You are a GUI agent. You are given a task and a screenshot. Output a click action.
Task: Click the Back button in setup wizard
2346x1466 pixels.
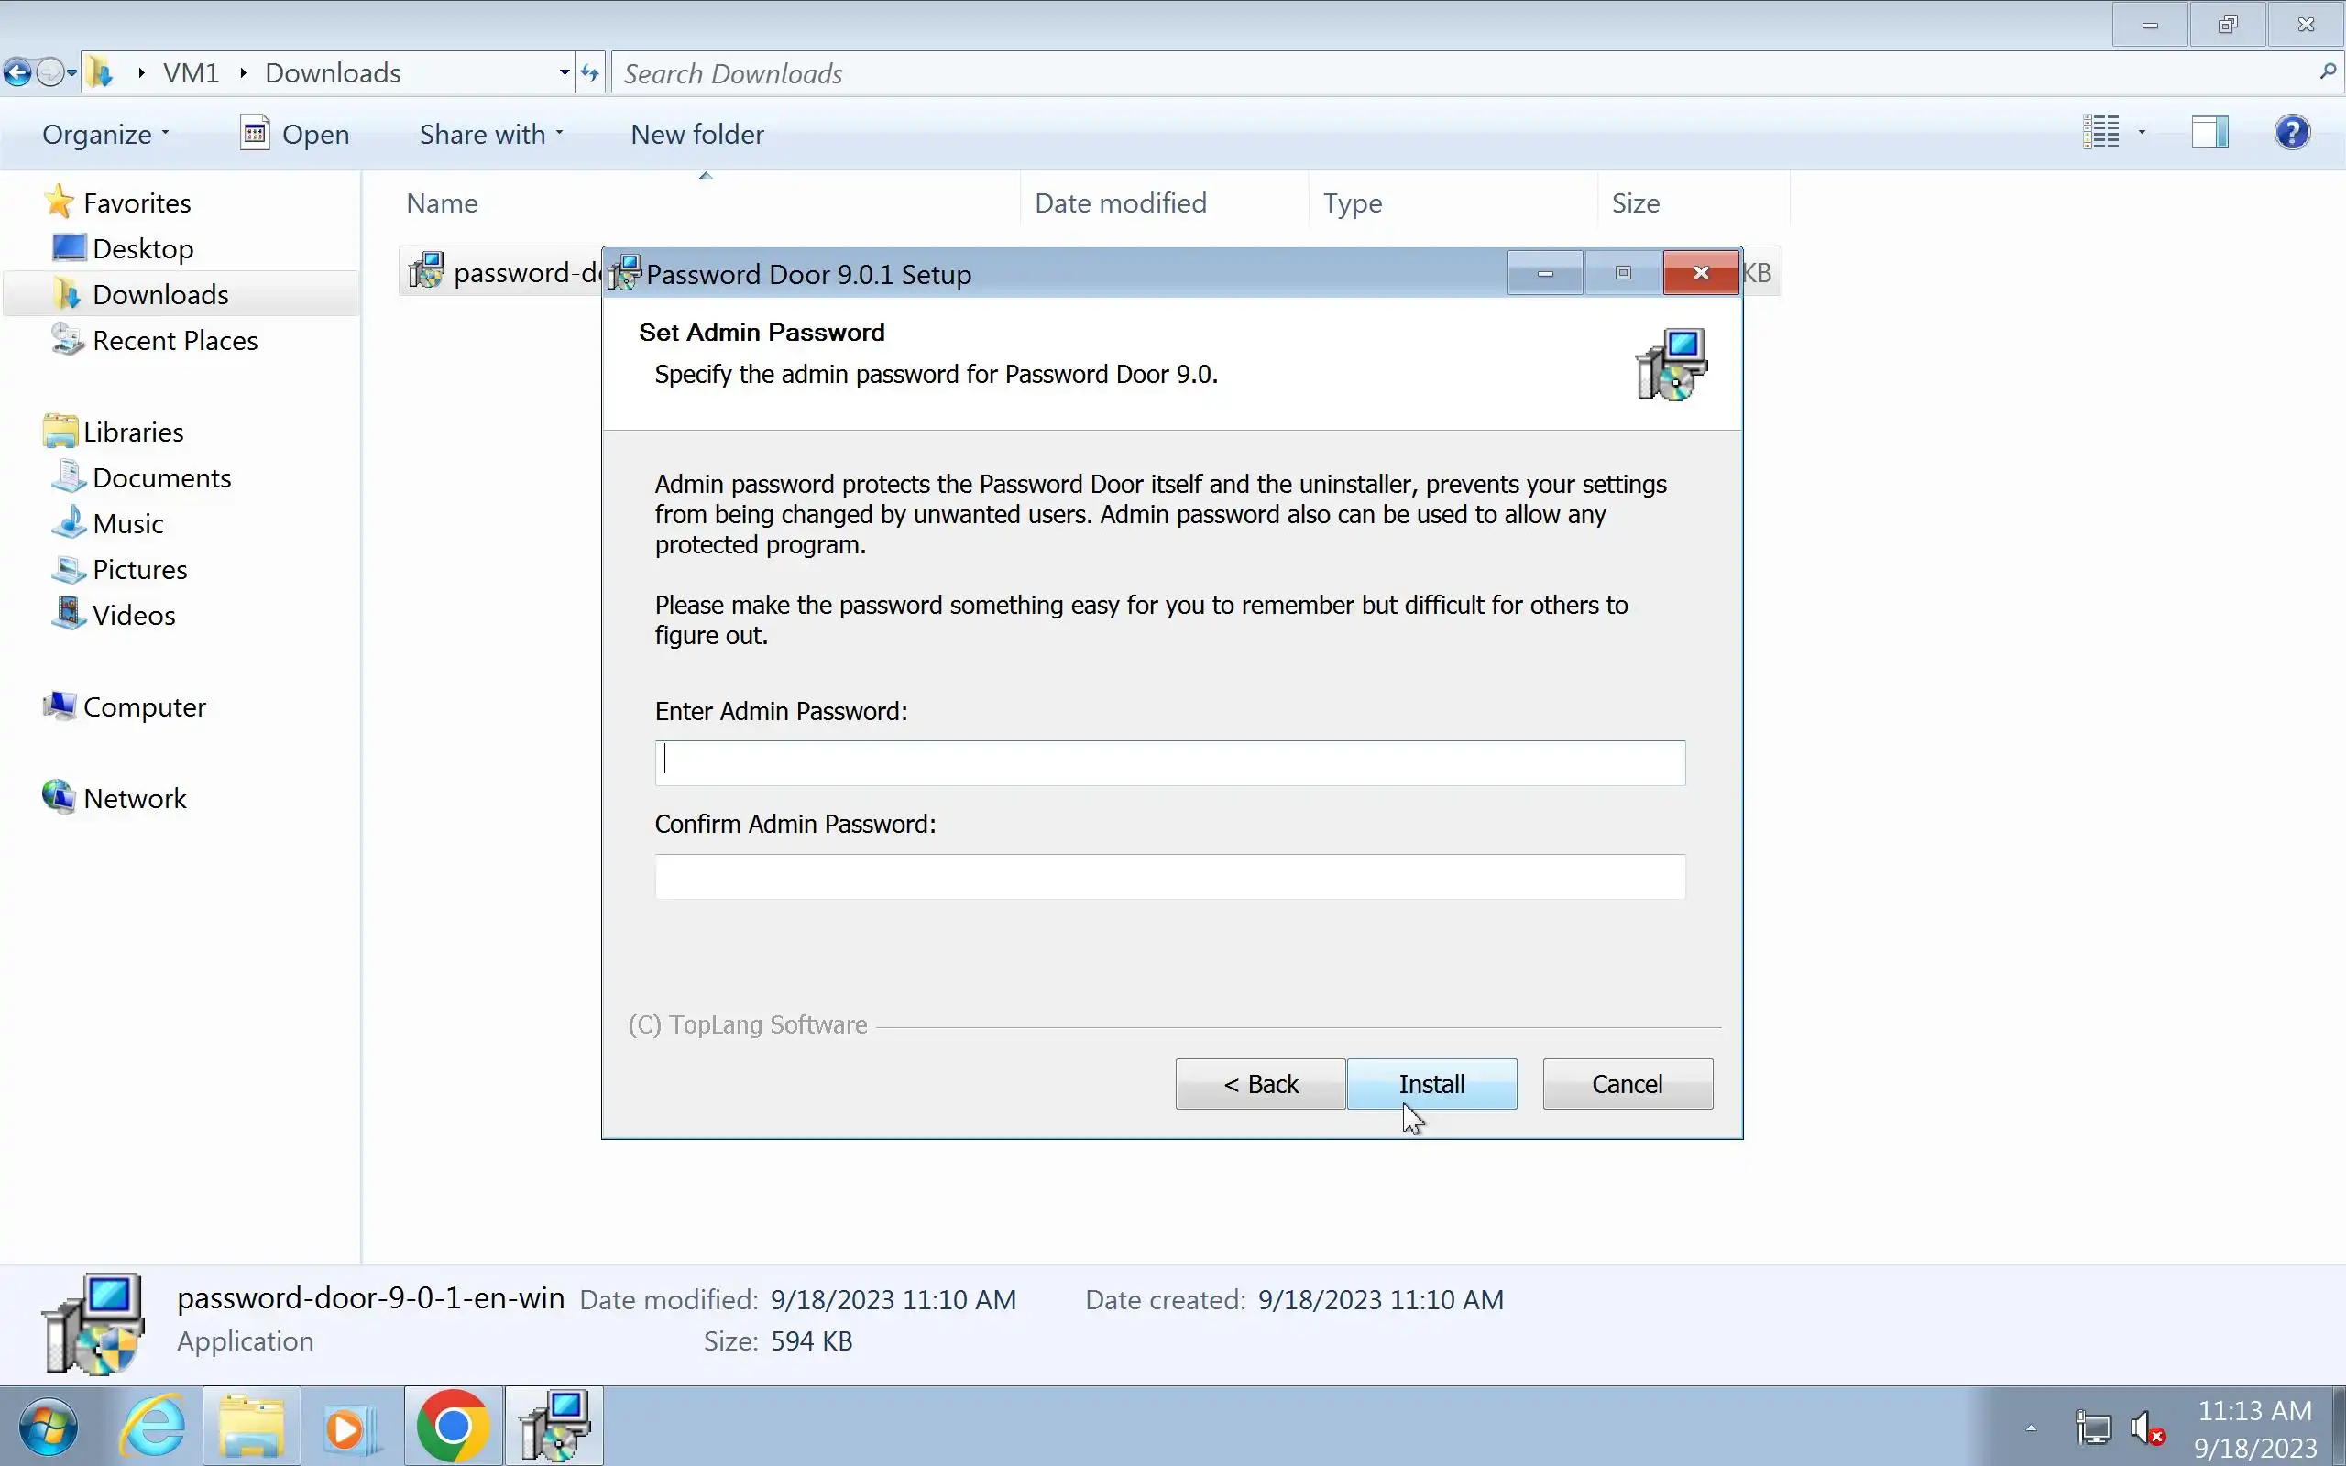(1259, 1083)
